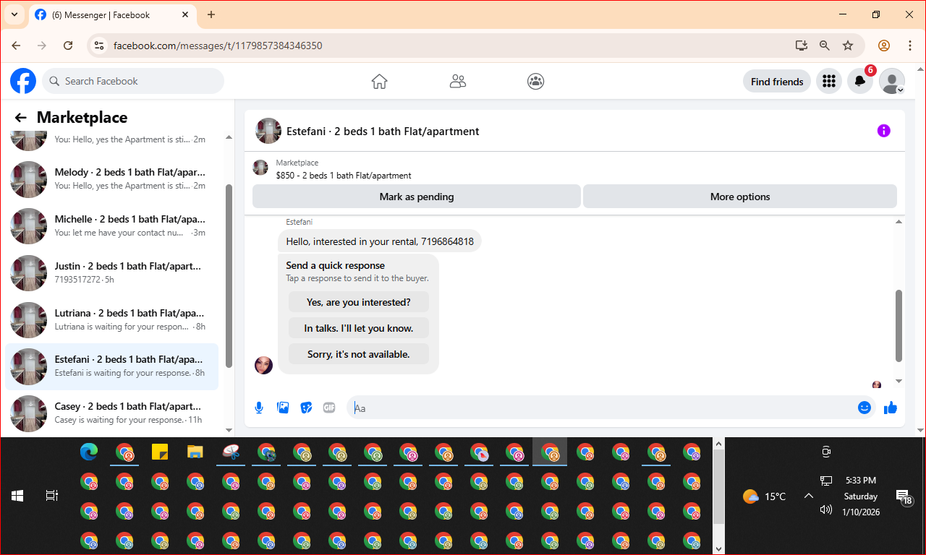This screenshot has width=926, height=555.
Task: Open the Friends icon in top navigation
Action: [x=457, y=82]
